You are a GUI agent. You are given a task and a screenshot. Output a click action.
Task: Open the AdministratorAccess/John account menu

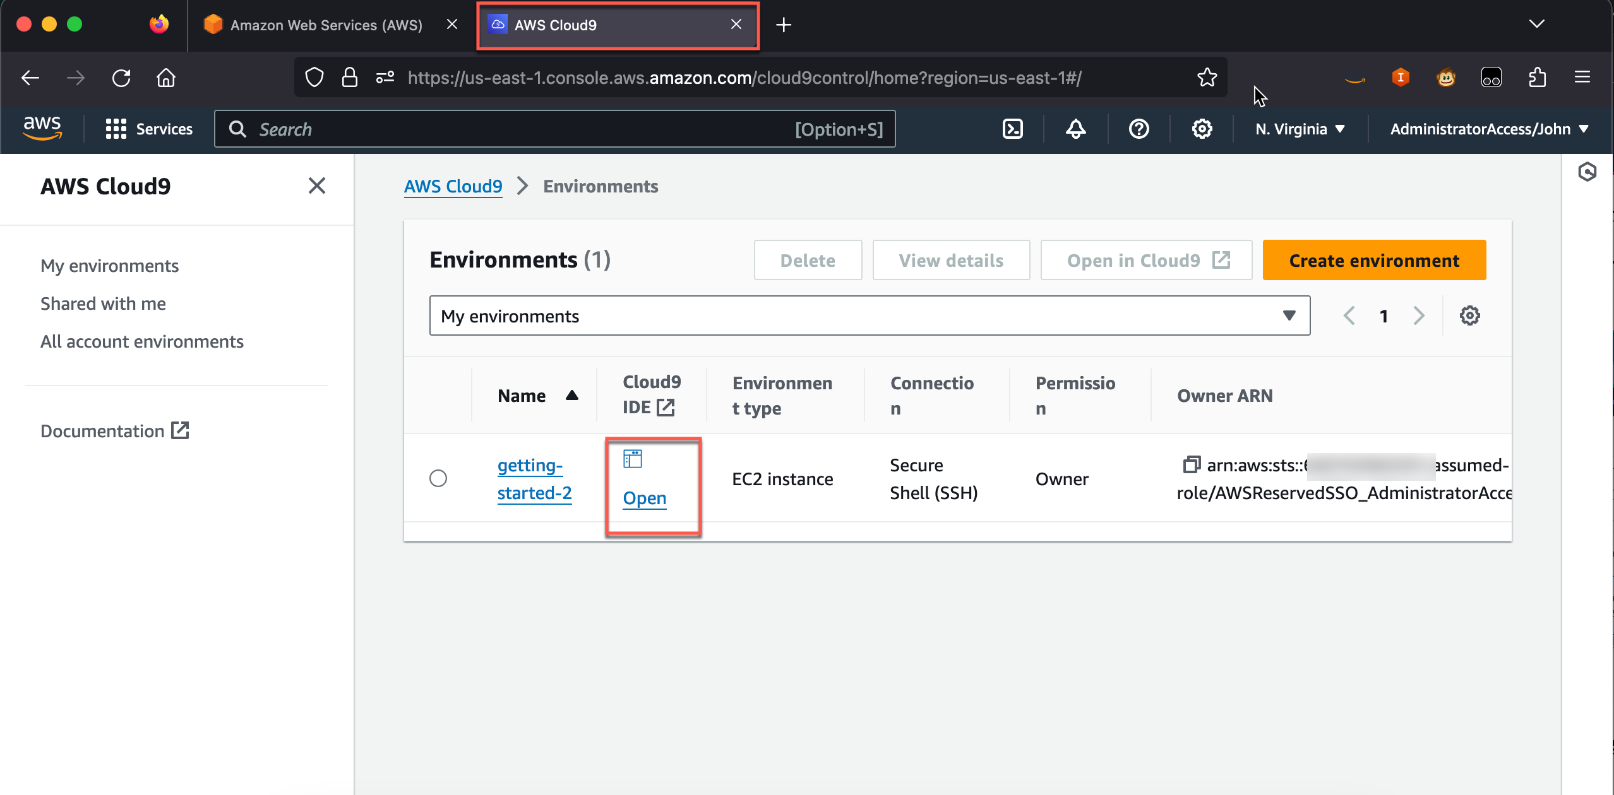click(x=1490, y=129)
